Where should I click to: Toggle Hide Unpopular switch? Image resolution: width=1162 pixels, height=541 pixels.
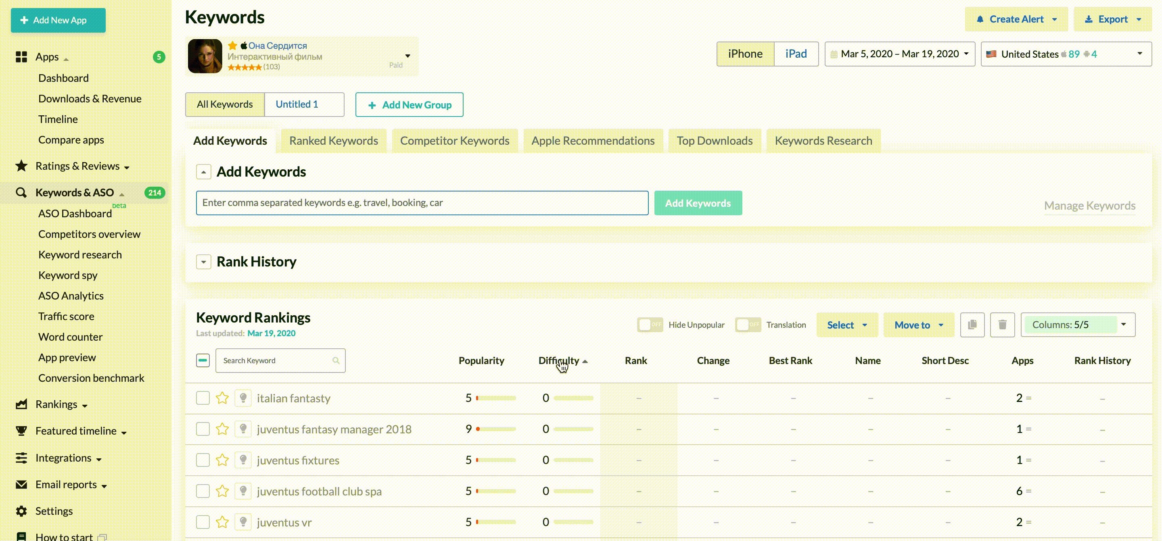[650, 325]
